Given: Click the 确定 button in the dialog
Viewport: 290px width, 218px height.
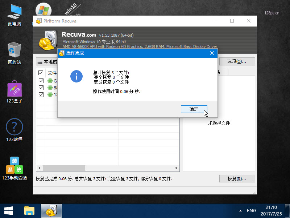Looking at the screenshot, I should pyautogui.click(x=194, y=109).
